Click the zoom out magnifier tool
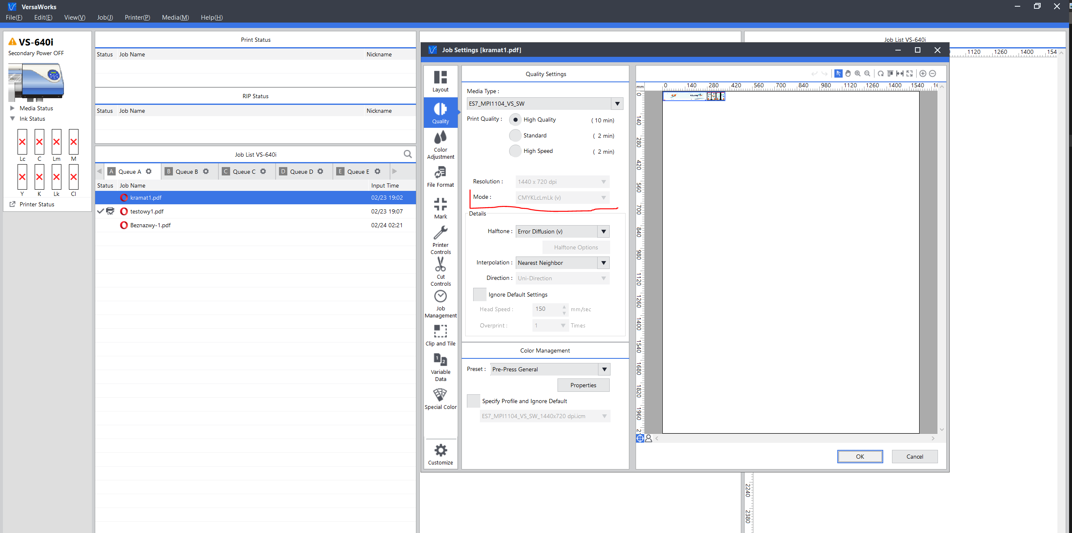 867,74
